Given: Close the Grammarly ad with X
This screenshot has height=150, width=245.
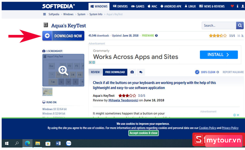Looking at the screenshot, I should coord(90,62).
